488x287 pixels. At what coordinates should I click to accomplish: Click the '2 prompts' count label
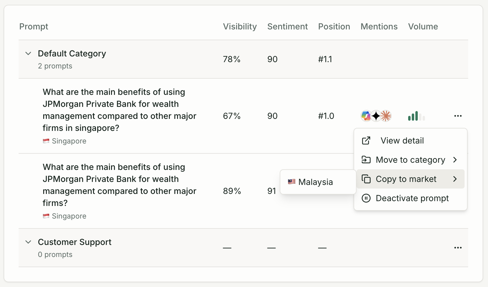point(55,66)
